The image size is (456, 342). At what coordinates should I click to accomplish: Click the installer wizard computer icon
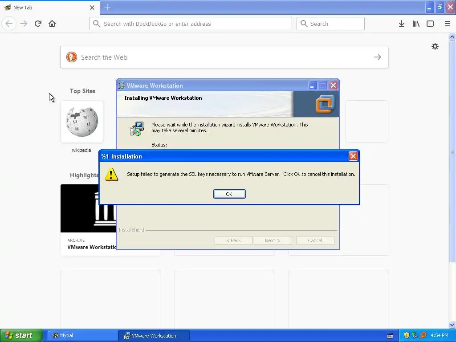(x=137, y=129)
